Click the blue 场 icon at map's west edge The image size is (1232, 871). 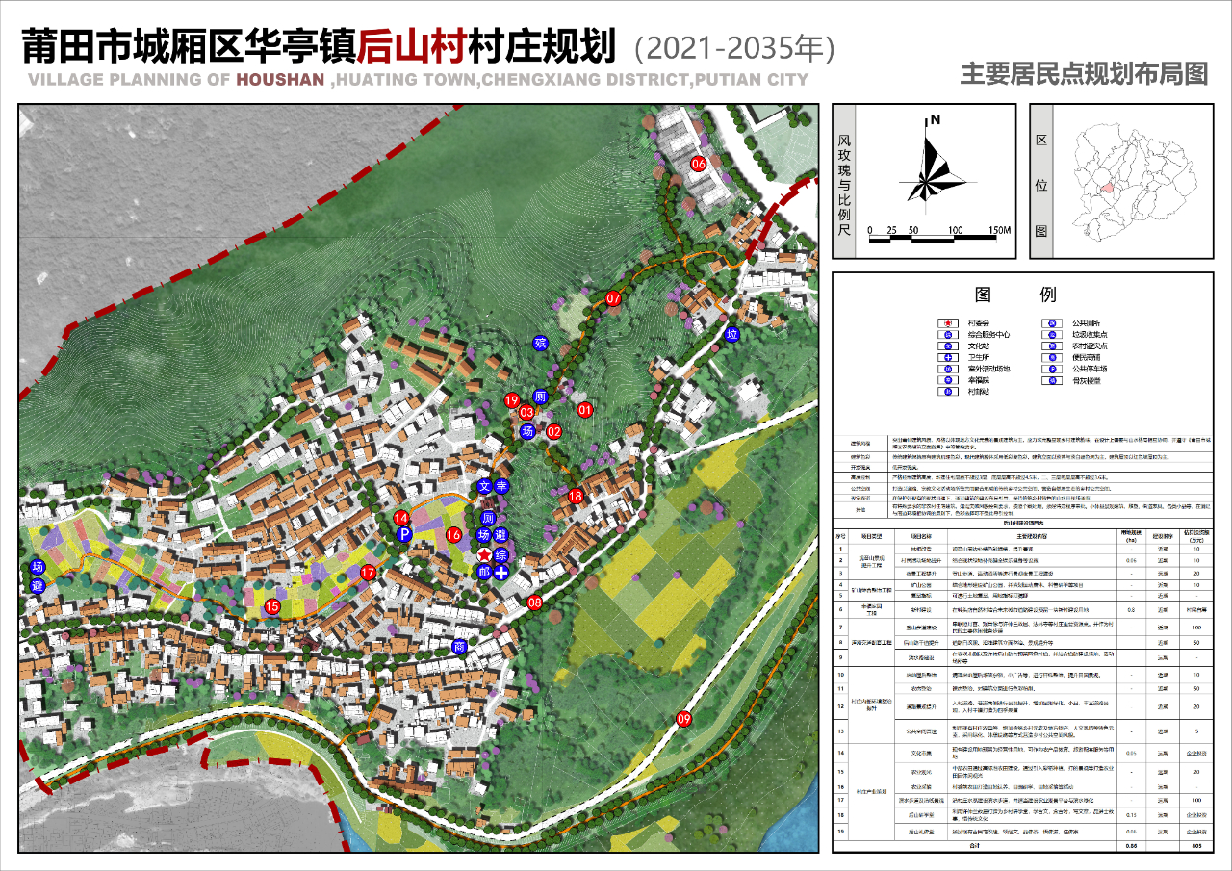point(38,568)
